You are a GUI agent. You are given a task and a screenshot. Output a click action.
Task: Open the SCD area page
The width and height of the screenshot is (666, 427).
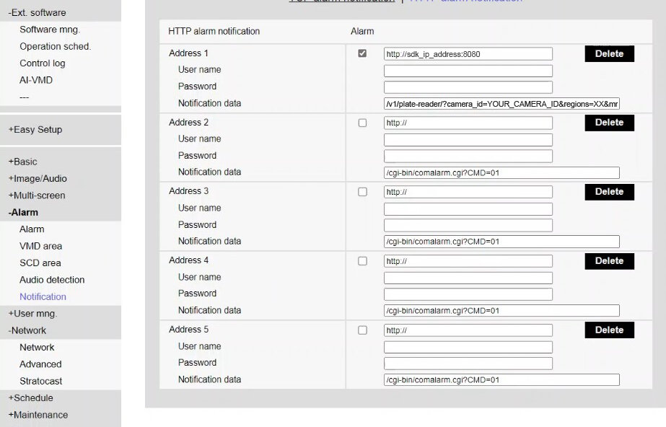click(x=40, y=263)
